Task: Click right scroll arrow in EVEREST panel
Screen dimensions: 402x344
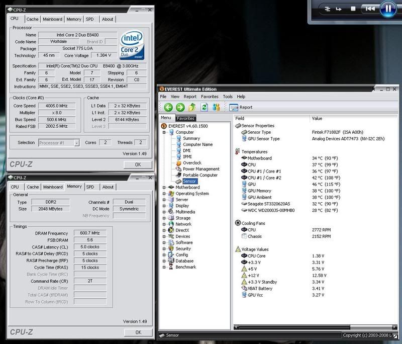Action: [x=395, y=327]
